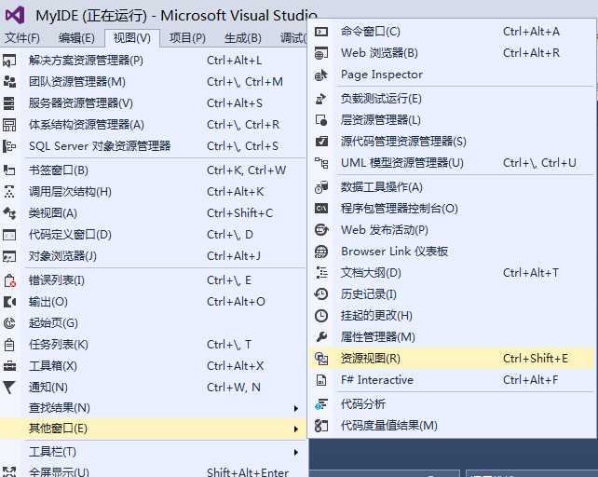Close the open 视图(V) menu
Image resolution: width=598 pixels, height=477 pixels.
coord(132,38)
